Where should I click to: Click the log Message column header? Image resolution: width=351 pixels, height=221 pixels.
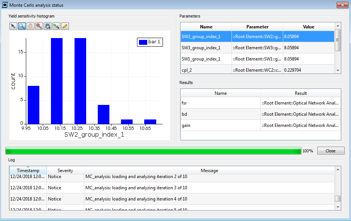[209, 170]
